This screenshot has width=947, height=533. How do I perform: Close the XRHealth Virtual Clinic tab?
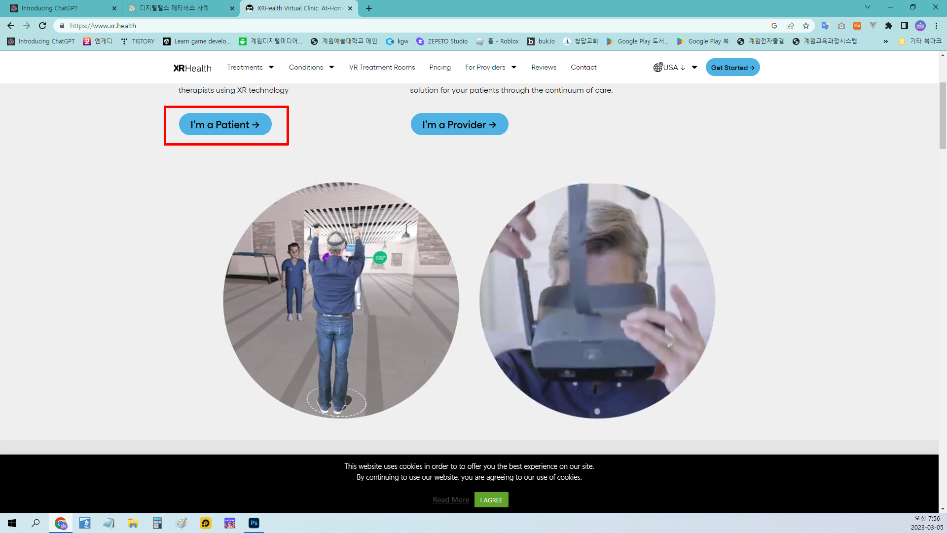pyautogui.click(x=350, y=8)
